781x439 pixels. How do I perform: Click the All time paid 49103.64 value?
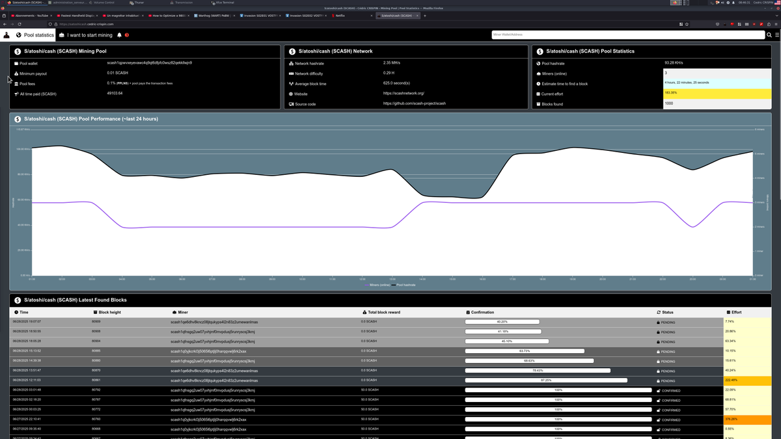(x=115, y=94)
